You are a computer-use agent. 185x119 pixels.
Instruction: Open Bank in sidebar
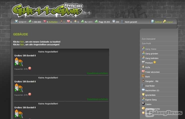[x=147, y=77]
